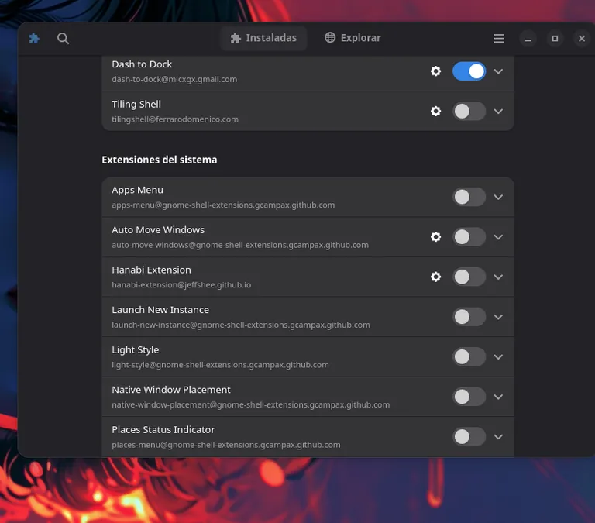This screenshot has height=523, width=595.
Task: Expand Light Style details chevron
Action: pos(498,356)
